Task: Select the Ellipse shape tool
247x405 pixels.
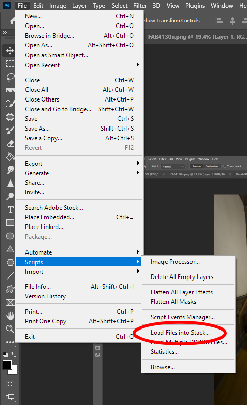Action: [10, 236]
